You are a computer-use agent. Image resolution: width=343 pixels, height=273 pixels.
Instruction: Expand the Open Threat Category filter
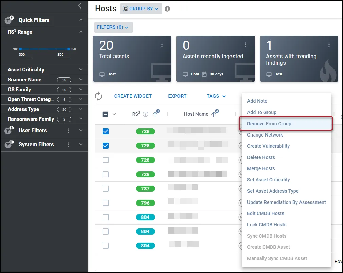click(81, 99)
